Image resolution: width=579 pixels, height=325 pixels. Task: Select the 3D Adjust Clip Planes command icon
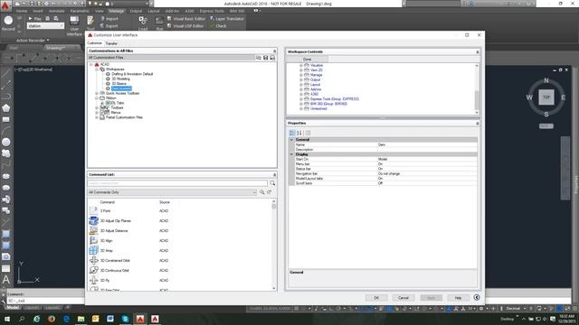(x=93, y=220)
